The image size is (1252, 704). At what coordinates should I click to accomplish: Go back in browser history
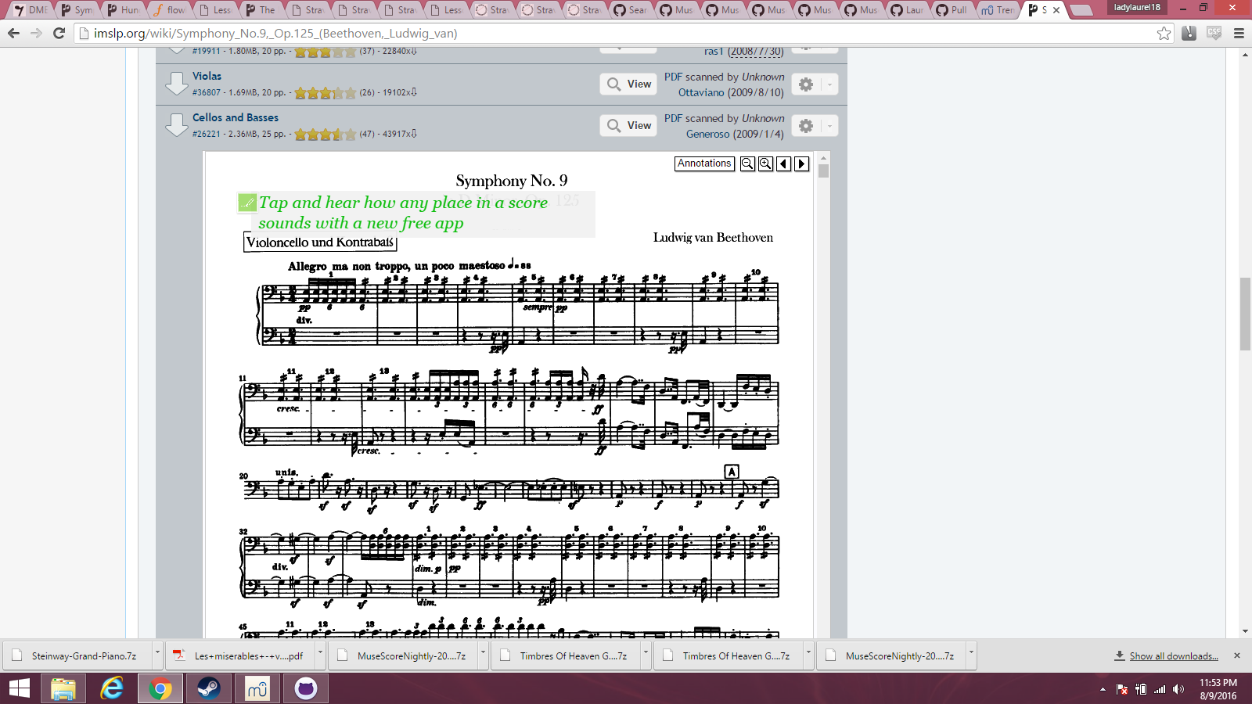[13, 33]
